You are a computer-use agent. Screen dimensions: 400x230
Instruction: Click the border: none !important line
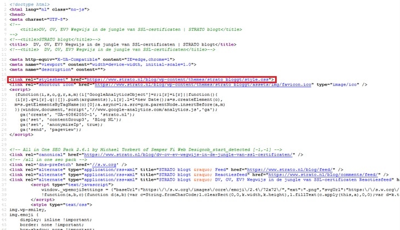coord(52,225)
